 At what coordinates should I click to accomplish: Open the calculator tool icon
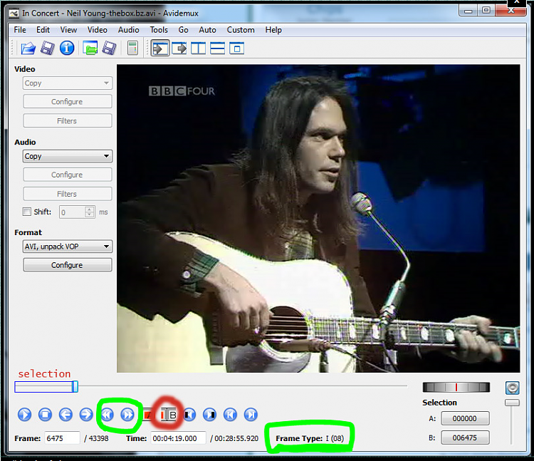pyautogui.click(x=132, y=48)
